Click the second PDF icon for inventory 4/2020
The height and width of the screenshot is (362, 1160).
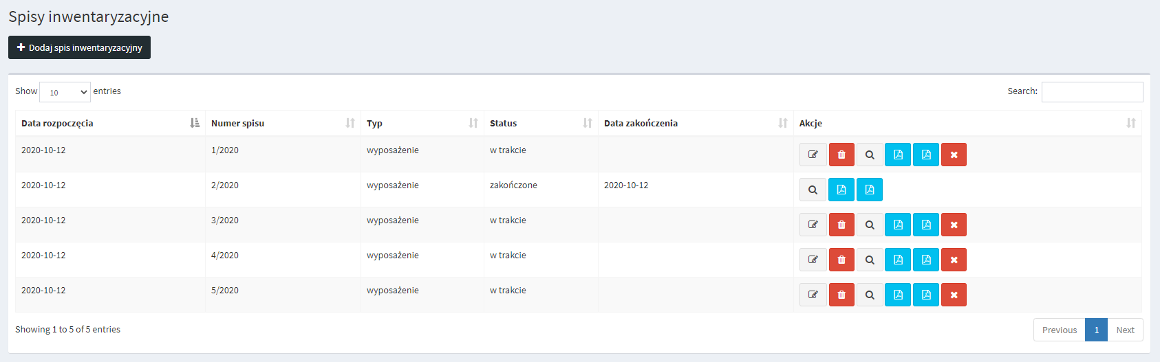pyautogui.click(x=926, y=260)
